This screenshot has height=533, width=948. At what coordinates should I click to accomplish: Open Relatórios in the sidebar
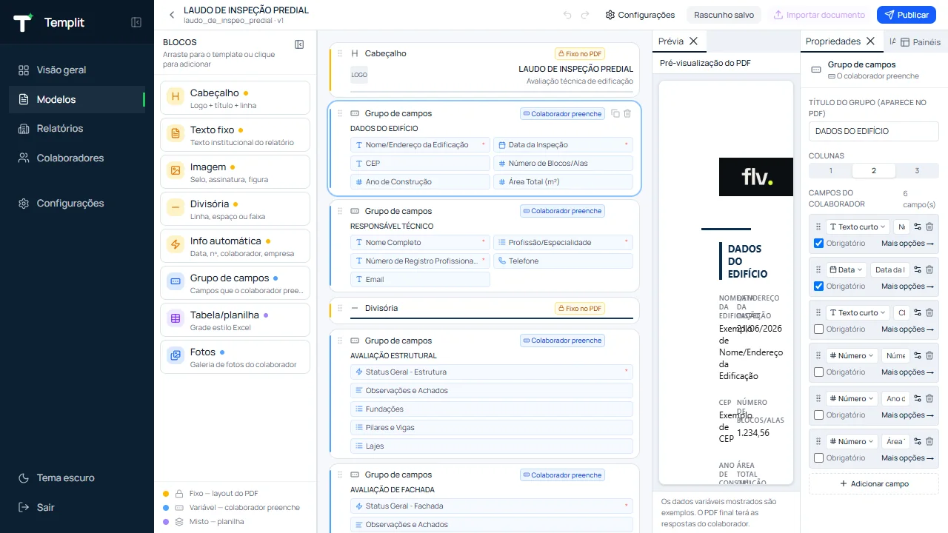point(77,129)
